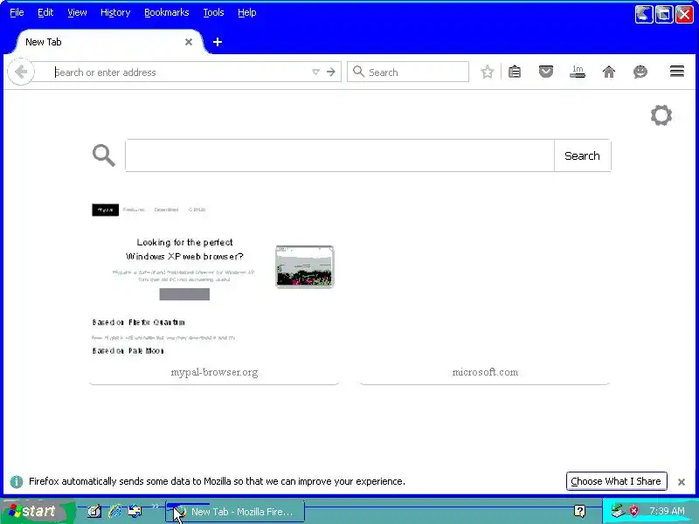
Task: Open the Edit menu
Action: [x=45, y=12]
